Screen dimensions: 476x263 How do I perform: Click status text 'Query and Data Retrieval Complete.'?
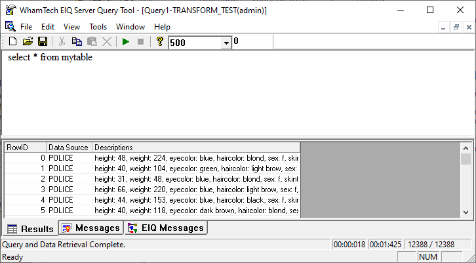(x=64, y=245)
